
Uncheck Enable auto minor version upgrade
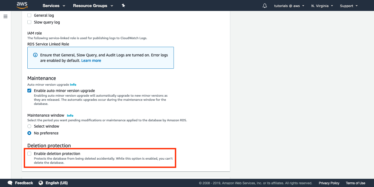coord(29,91)
